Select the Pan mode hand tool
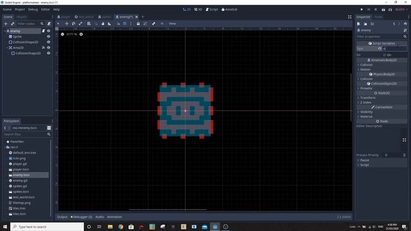411x231 pixels. click(x=103, y=24)
